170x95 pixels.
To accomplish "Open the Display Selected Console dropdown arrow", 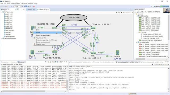I will click(x=59, y=62).
